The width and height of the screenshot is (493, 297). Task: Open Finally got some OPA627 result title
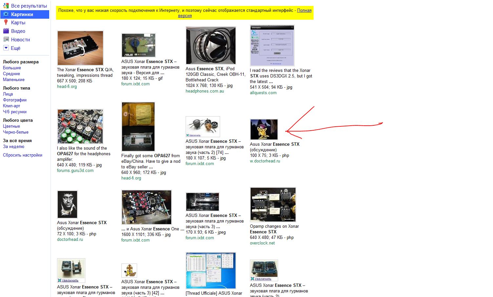(151, 161)
